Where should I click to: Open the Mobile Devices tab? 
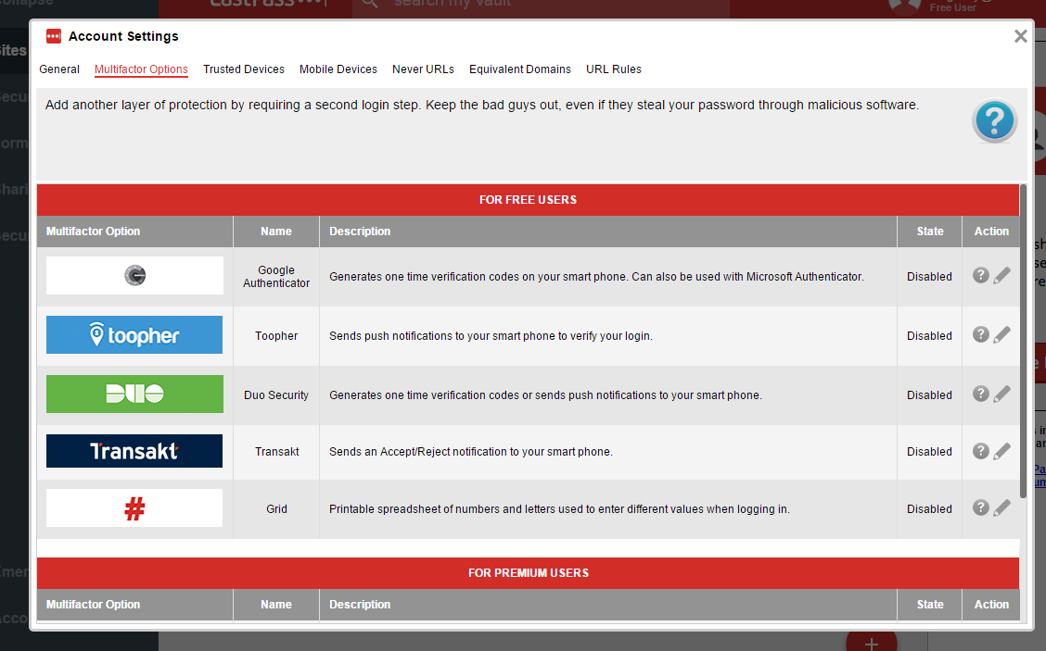click(338, 69)
